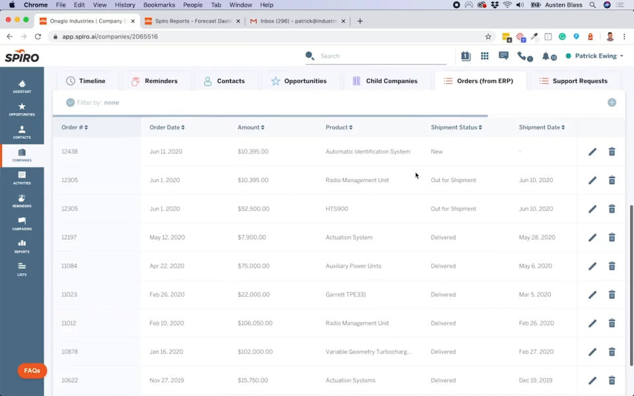This screenshot has height=396, width=634.
Task: Sort by Order Date column
Action: 167,127
